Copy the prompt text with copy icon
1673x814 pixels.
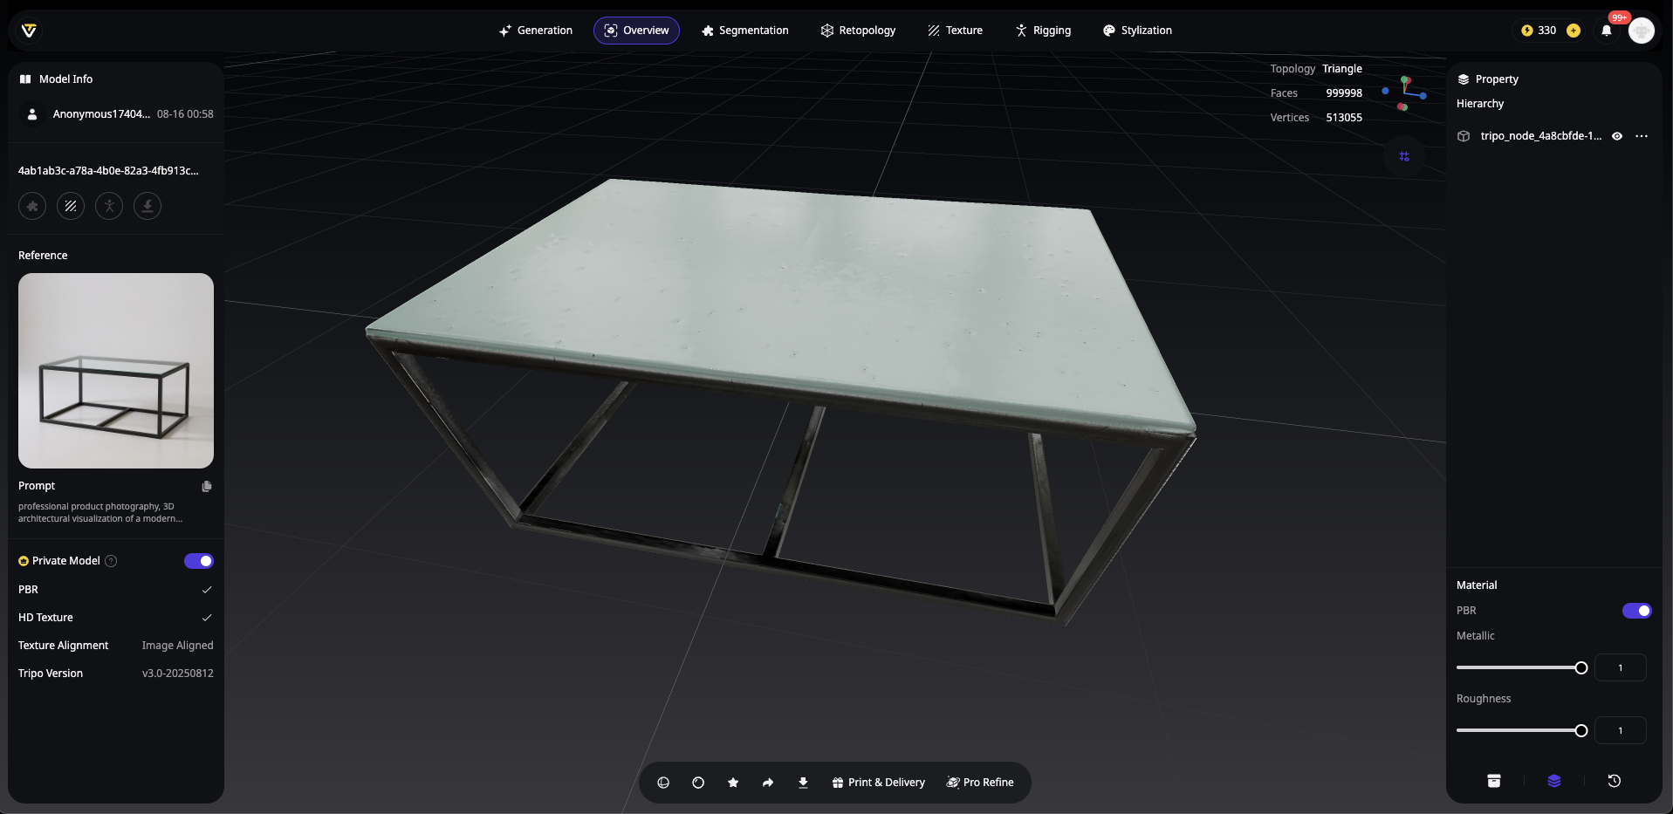207,486
